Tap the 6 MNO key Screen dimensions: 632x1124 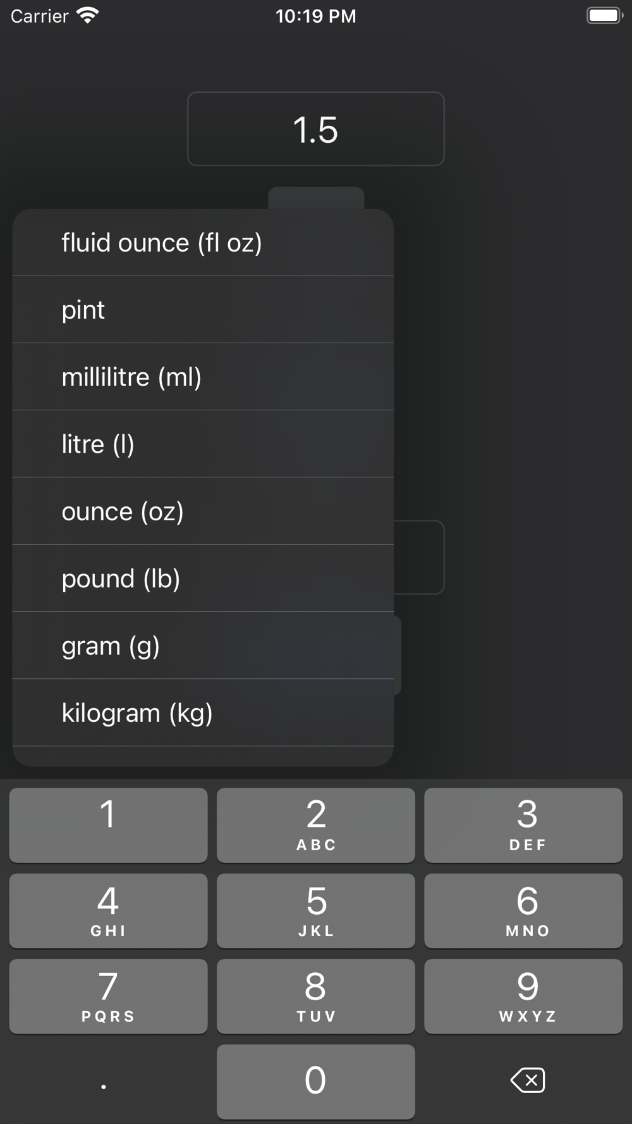(x=523, y=911)
